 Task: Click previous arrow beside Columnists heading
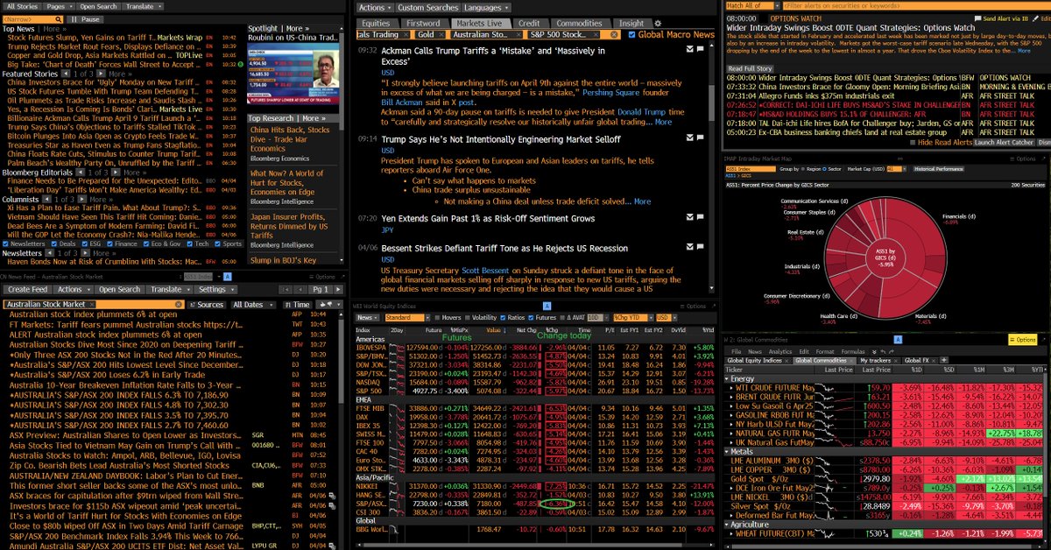[45, 200]
